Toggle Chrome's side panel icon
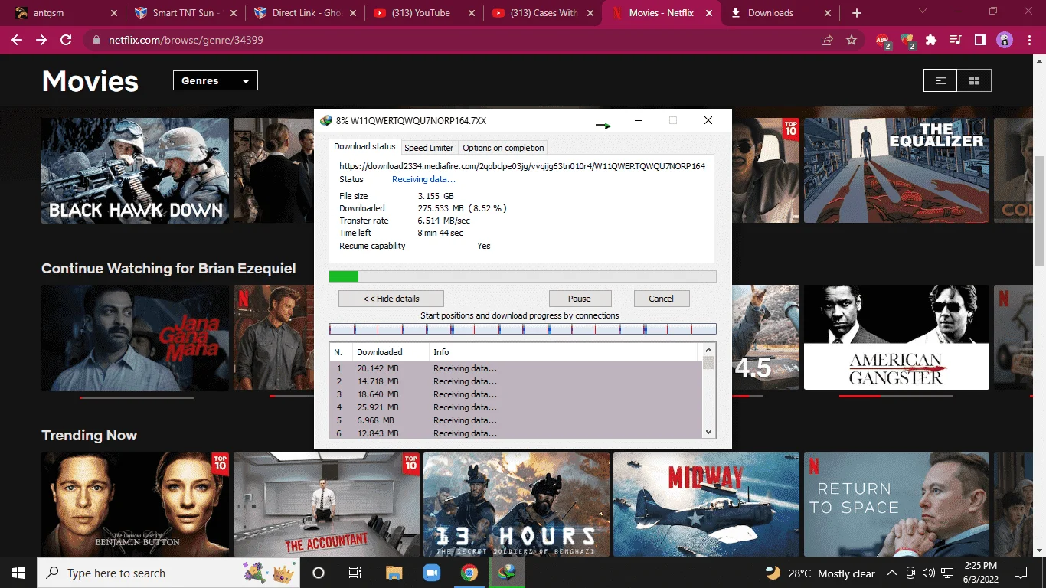This screenshot has width=1046, height=588. coord(979,40)
